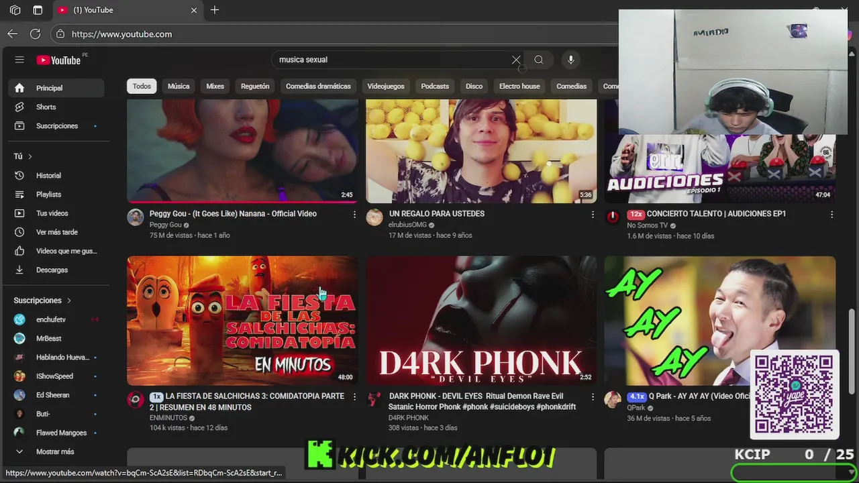Open IShowSpeed channel subscription
859x483 pixels.
(x=56, y=376)
